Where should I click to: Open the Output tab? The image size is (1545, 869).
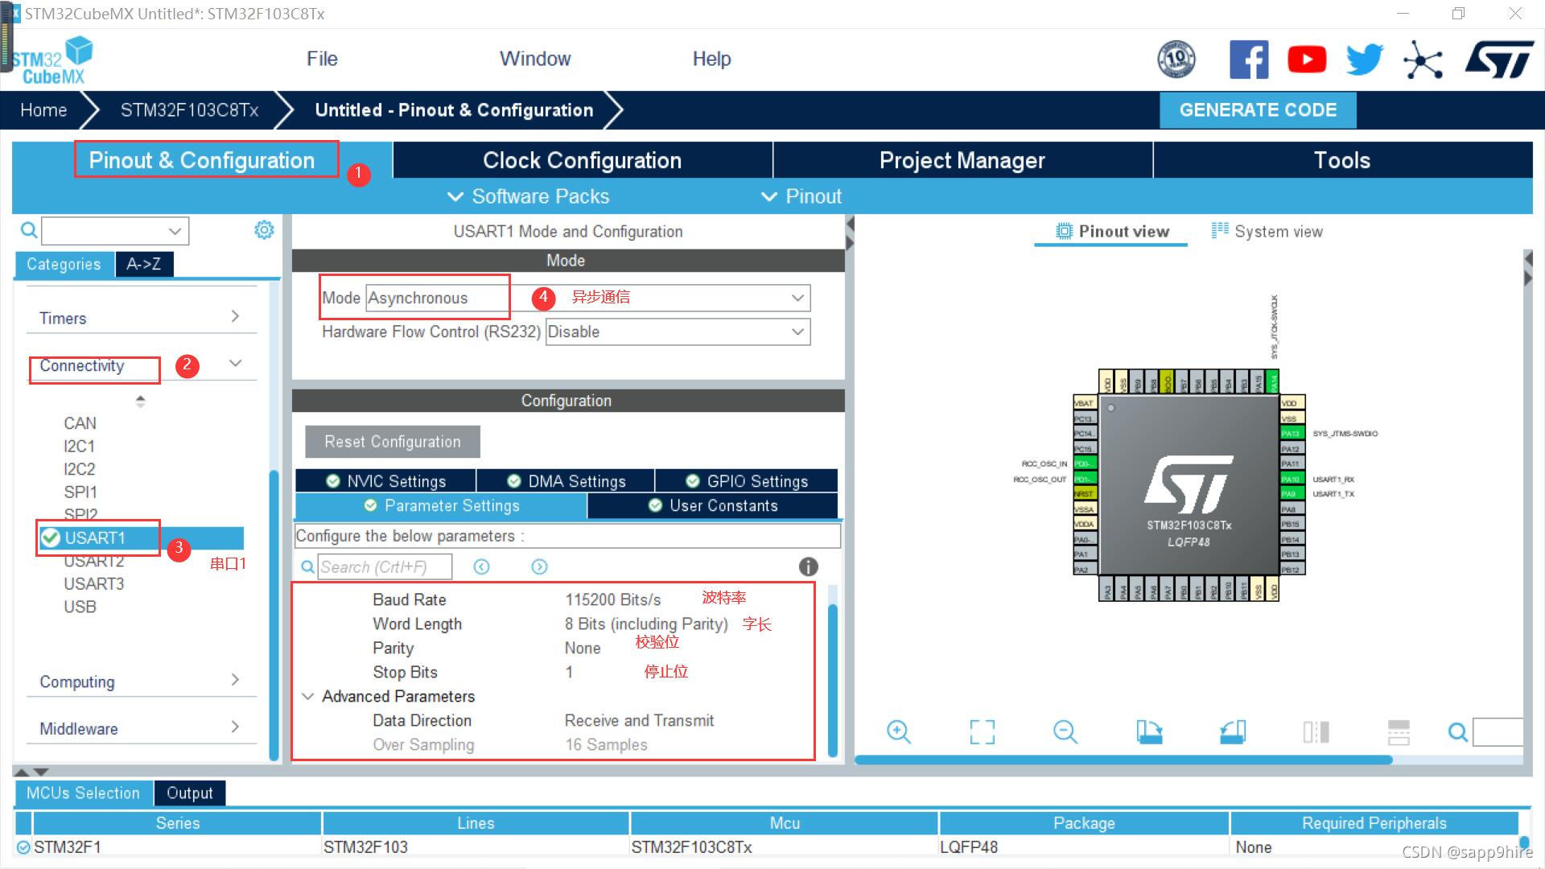[x=190, y=793]
